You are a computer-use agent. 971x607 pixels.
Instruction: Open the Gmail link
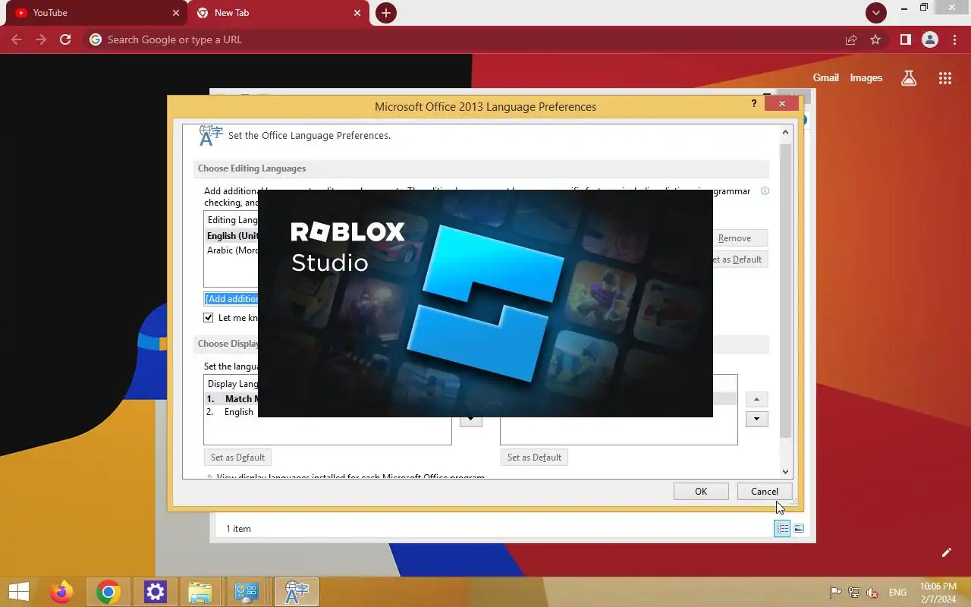pyautogui.click(x=826, y=77)
